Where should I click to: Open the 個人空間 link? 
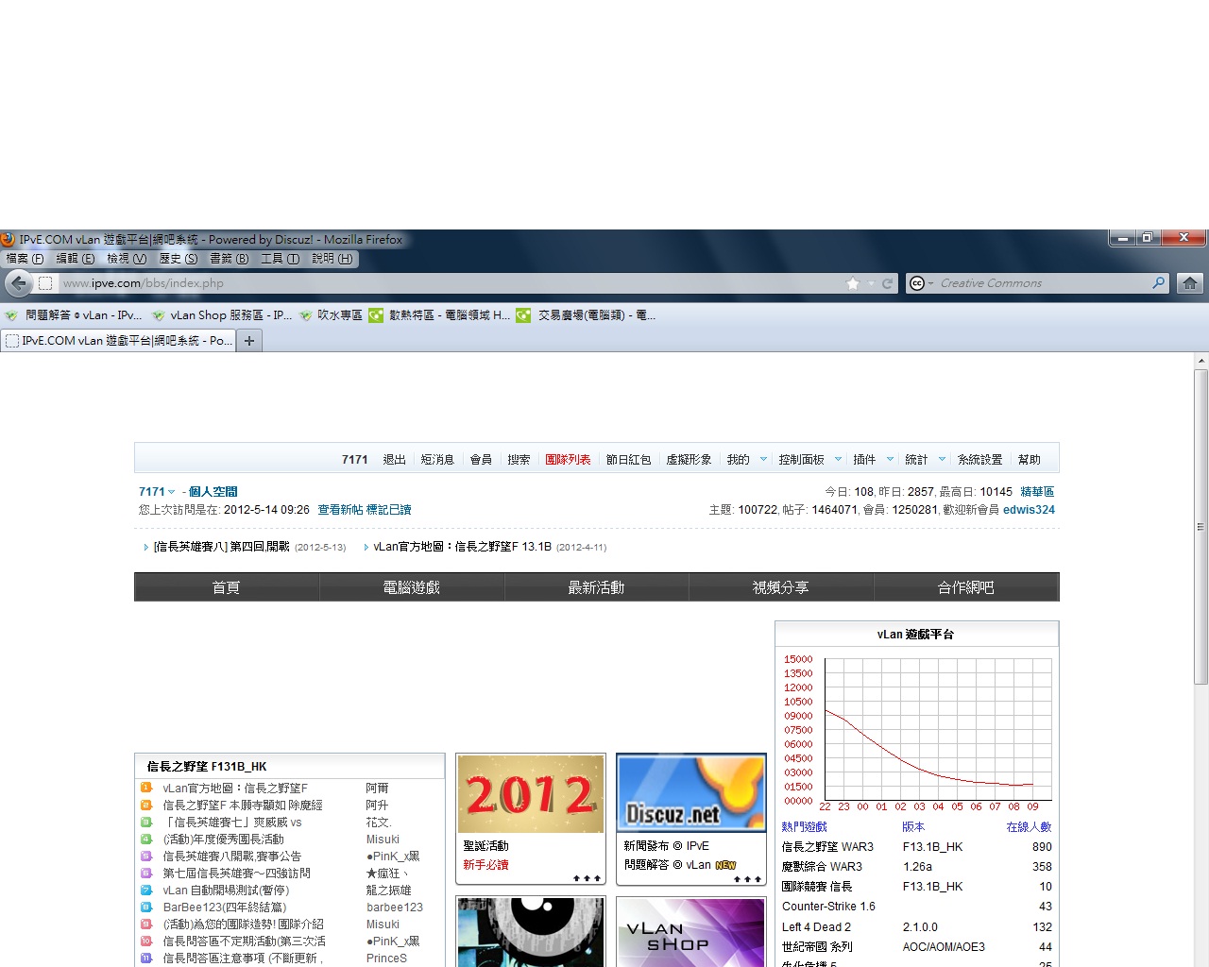coord(213,492)
